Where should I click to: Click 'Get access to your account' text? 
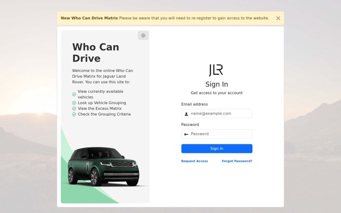pyautogui.click(x=216, y=93)
